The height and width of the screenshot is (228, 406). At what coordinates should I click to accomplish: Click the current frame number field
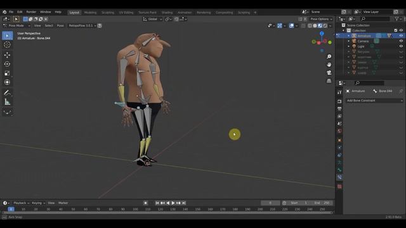(x=270, y=203)
